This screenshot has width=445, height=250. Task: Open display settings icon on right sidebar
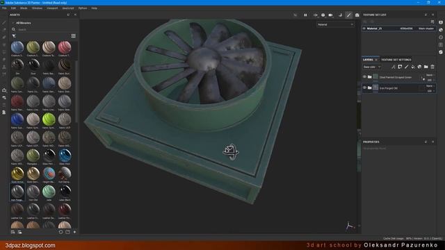pyautogui.click(x=441, y=22)
